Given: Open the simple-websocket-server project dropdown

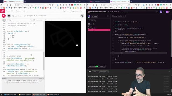Looking at the screenshot, I should click(x=98, y=12).
